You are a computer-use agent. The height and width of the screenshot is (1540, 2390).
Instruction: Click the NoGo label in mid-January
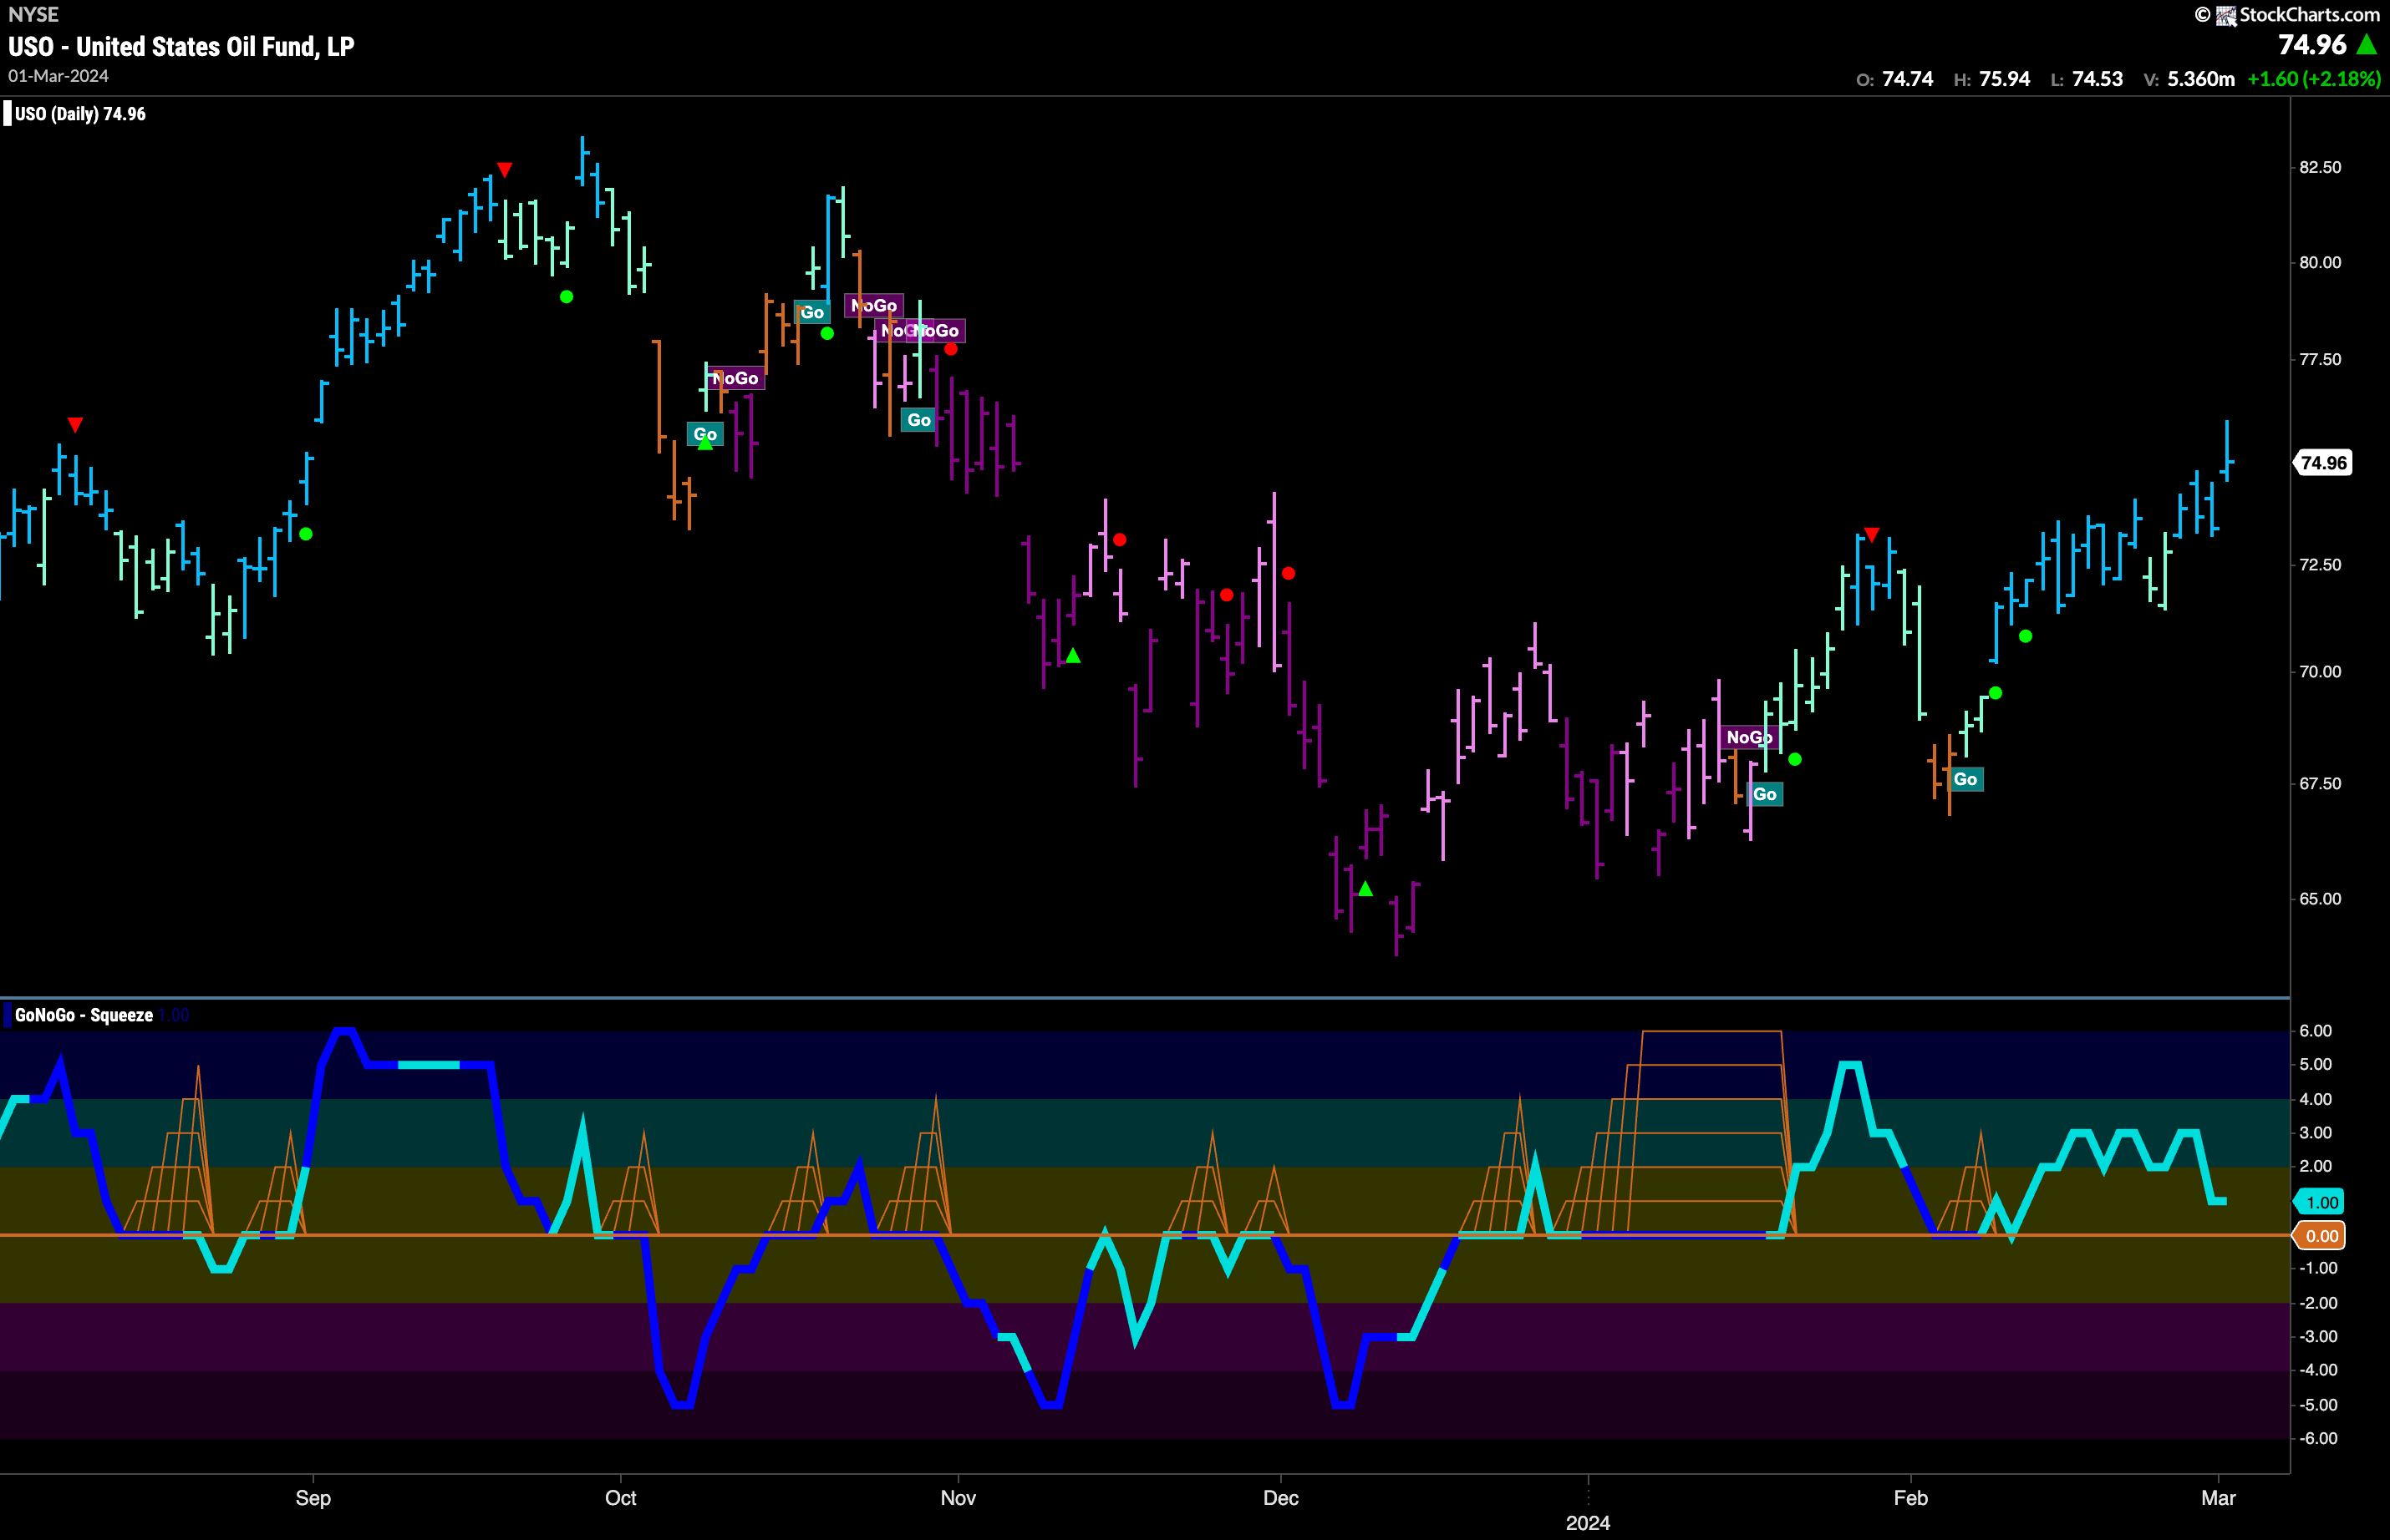[1749, 737]
